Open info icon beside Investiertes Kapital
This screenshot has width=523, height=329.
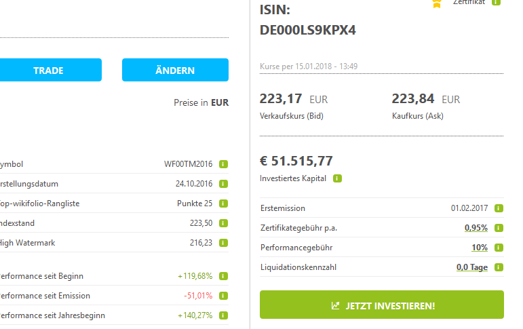click(x=338, y=178)
